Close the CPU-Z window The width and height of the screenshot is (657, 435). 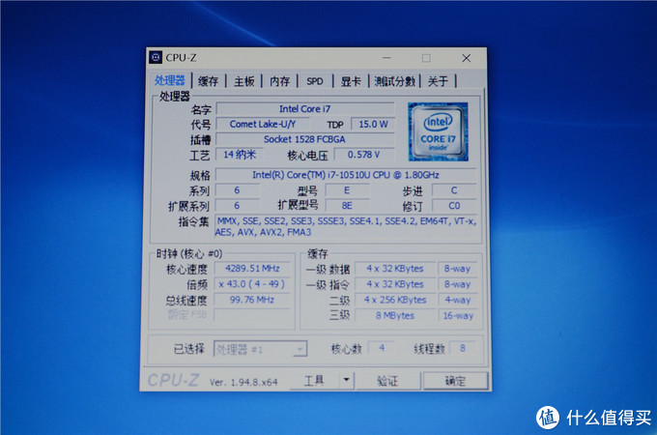[x=467, y=58]
